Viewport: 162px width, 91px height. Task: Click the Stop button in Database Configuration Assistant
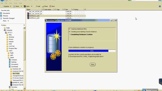click(92, 64)
